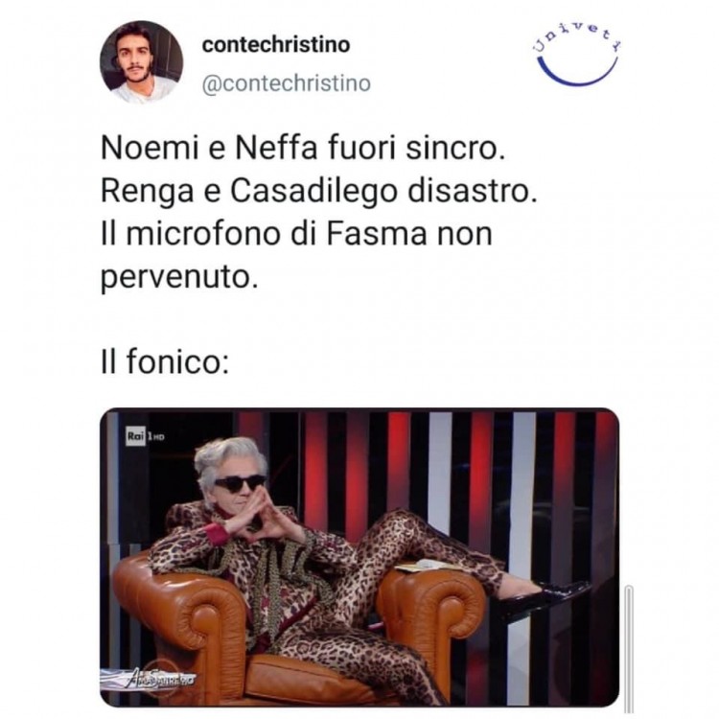Open the @contechristino handle link
This screenshot has width=719, height=719.
pyautogui.click(x=286, y=83)
